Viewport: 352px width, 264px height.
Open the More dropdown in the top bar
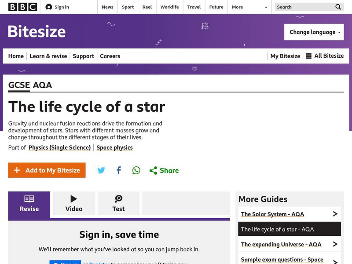click(240, 7)
